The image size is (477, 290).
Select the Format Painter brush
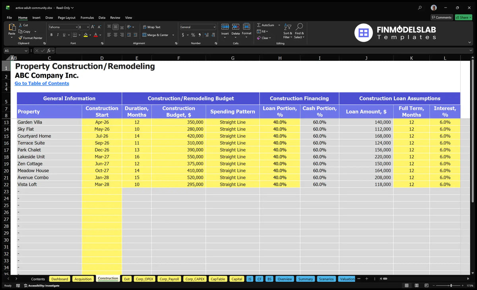click(x=20, y=38)
